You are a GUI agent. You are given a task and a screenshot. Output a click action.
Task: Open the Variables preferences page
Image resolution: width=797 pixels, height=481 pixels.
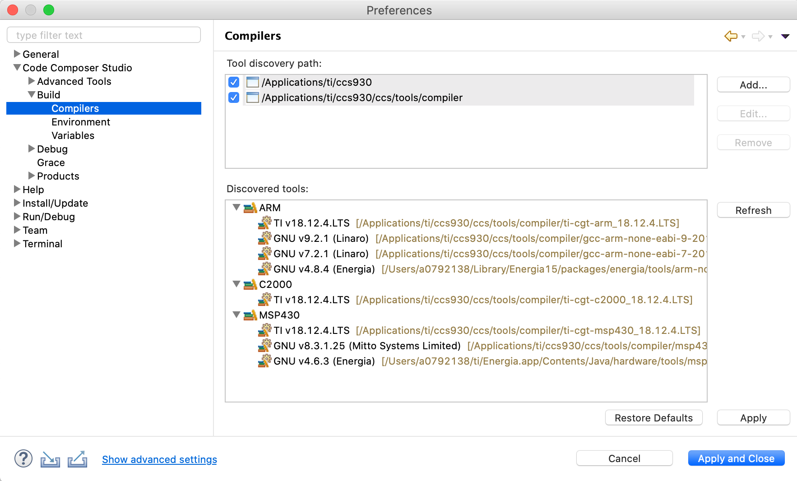[73, 135]
